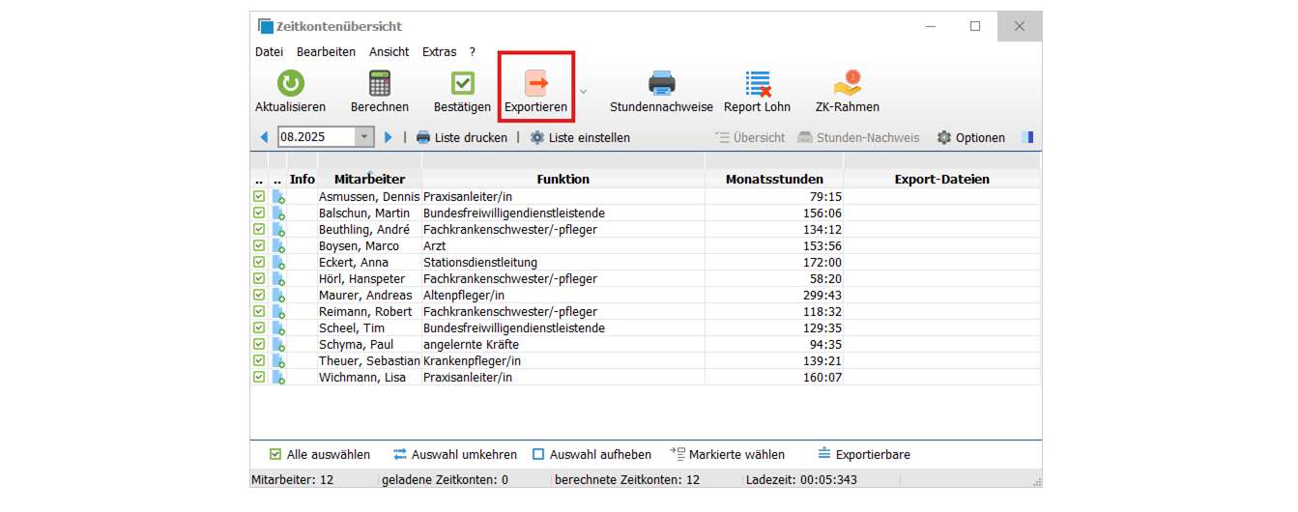Viewport: 1298px width, 512px height.
Task: Click the Bestätigen checkmark icon
Action: 462,84
